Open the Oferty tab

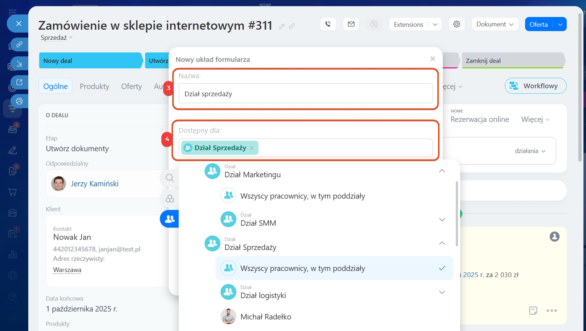[131, 86]
